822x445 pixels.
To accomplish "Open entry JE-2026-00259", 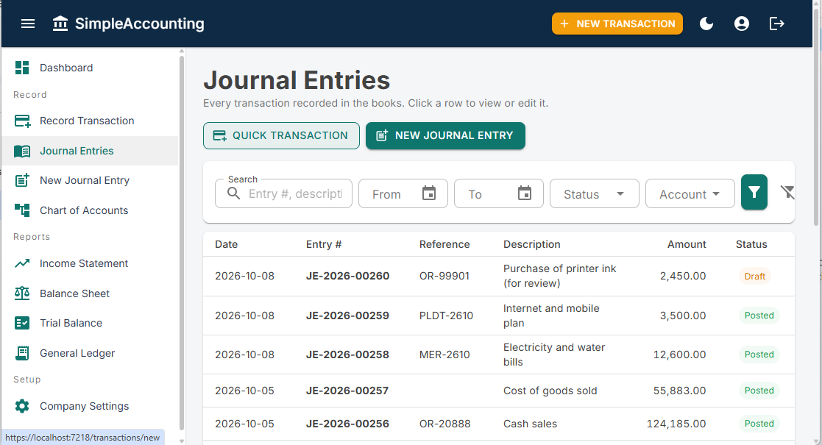I will [x=347, y=316].
